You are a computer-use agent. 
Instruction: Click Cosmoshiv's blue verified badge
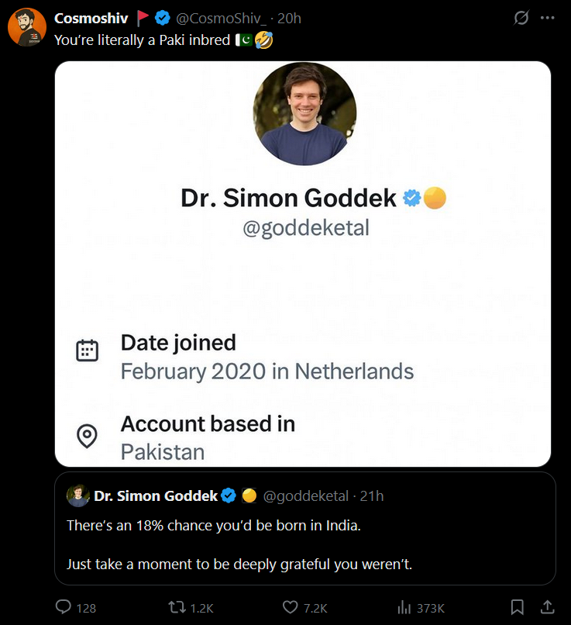click(x=163, y=18)
